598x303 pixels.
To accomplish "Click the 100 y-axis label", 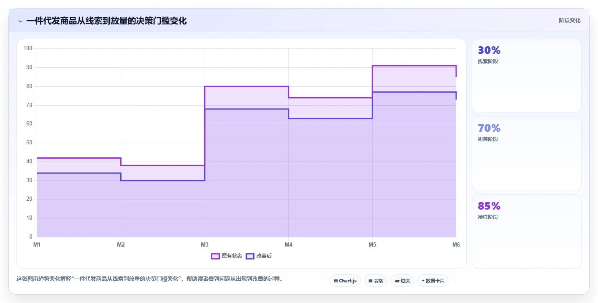I will [28, 48].
